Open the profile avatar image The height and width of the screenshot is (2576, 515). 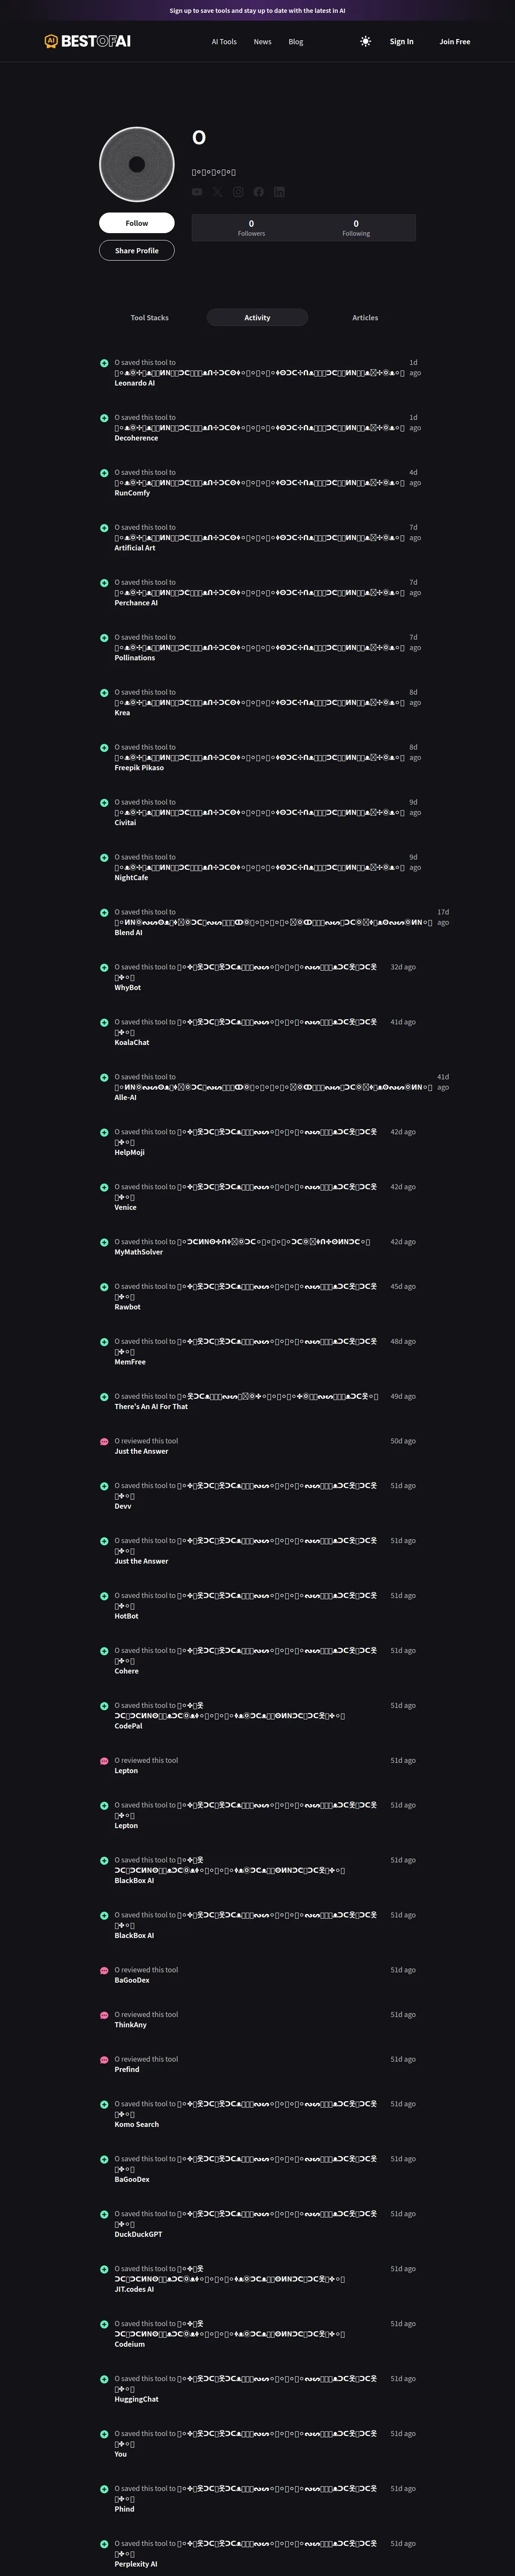[x=137, y=164]
